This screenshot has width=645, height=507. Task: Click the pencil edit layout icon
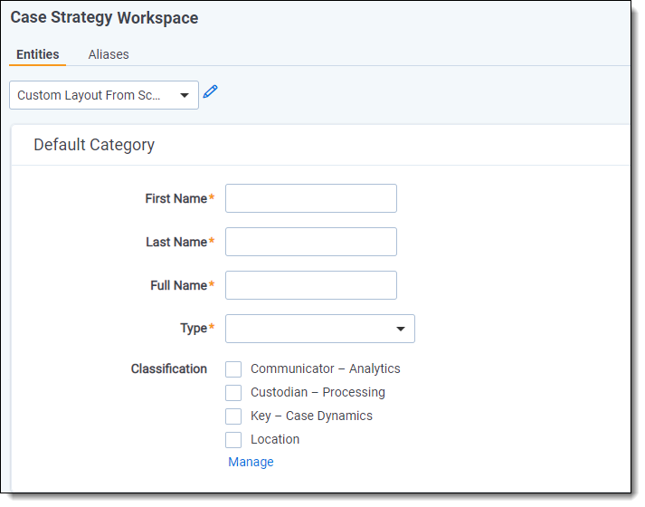click(x=211, y=91)
